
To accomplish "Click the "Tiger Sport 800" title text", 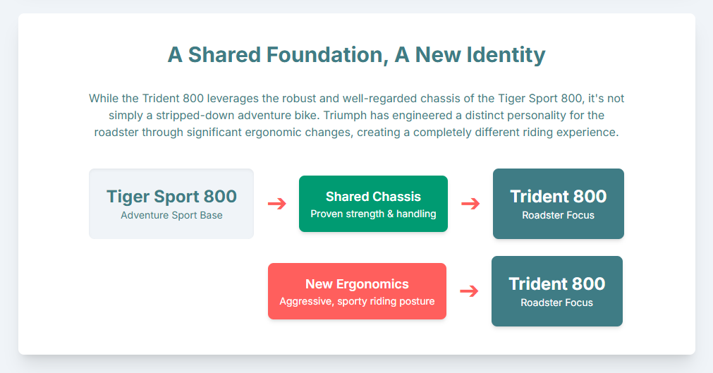I will 171,197.
